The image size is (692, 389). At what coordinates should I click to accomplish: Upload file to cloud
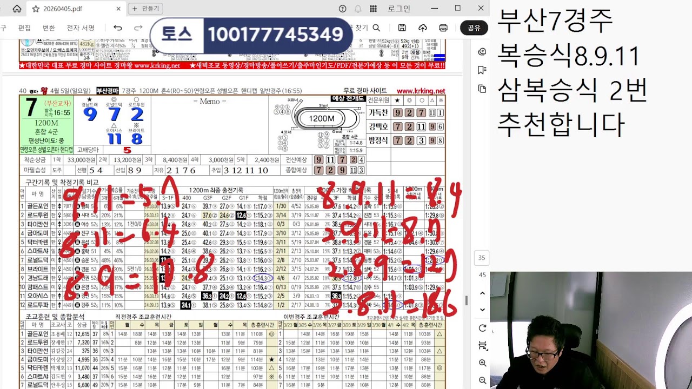click(423, 28)
